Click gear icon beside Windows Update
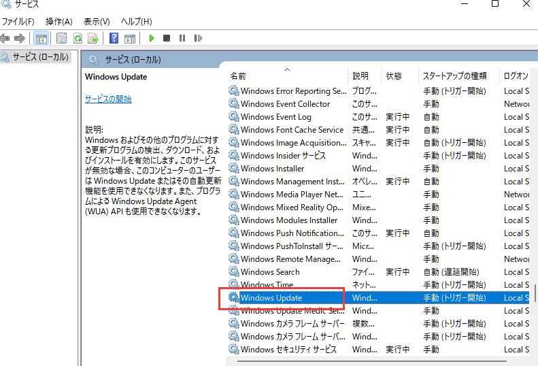 (x=234, y=297)
